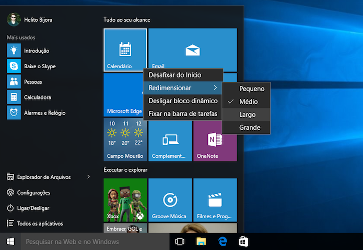Screen dimensions: 363x250
Task: Open the Campo Mourão weather tile
Action: tap(125, 140)
